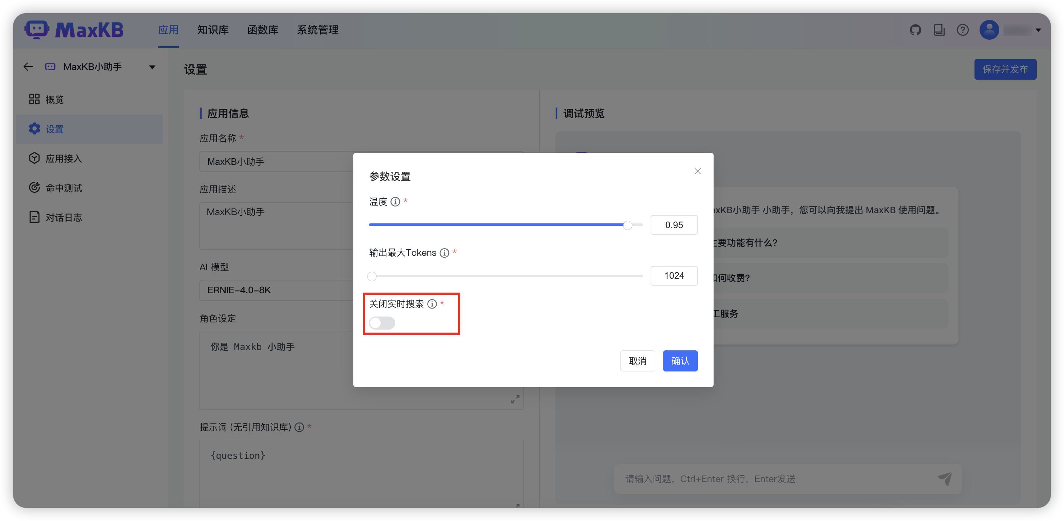
Task: Switch to the 应用 top tab
Action: [x=168, y=30]
